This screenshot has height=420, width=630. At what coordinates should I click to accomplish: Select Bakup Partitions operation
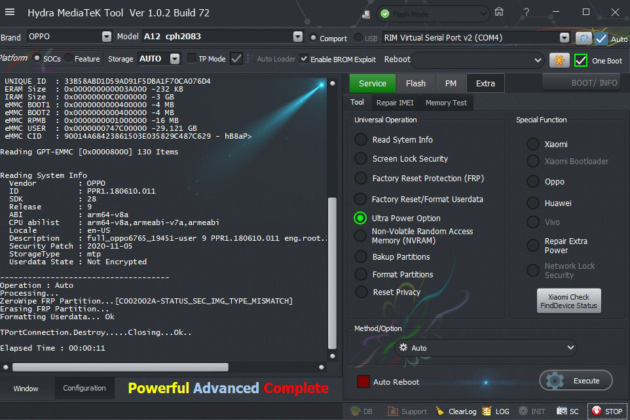360,256
